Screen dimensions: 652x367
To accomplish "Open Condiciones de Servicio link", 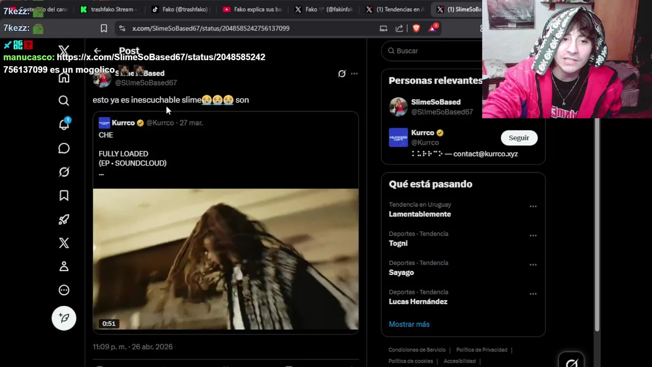I will tap(417, 350).
